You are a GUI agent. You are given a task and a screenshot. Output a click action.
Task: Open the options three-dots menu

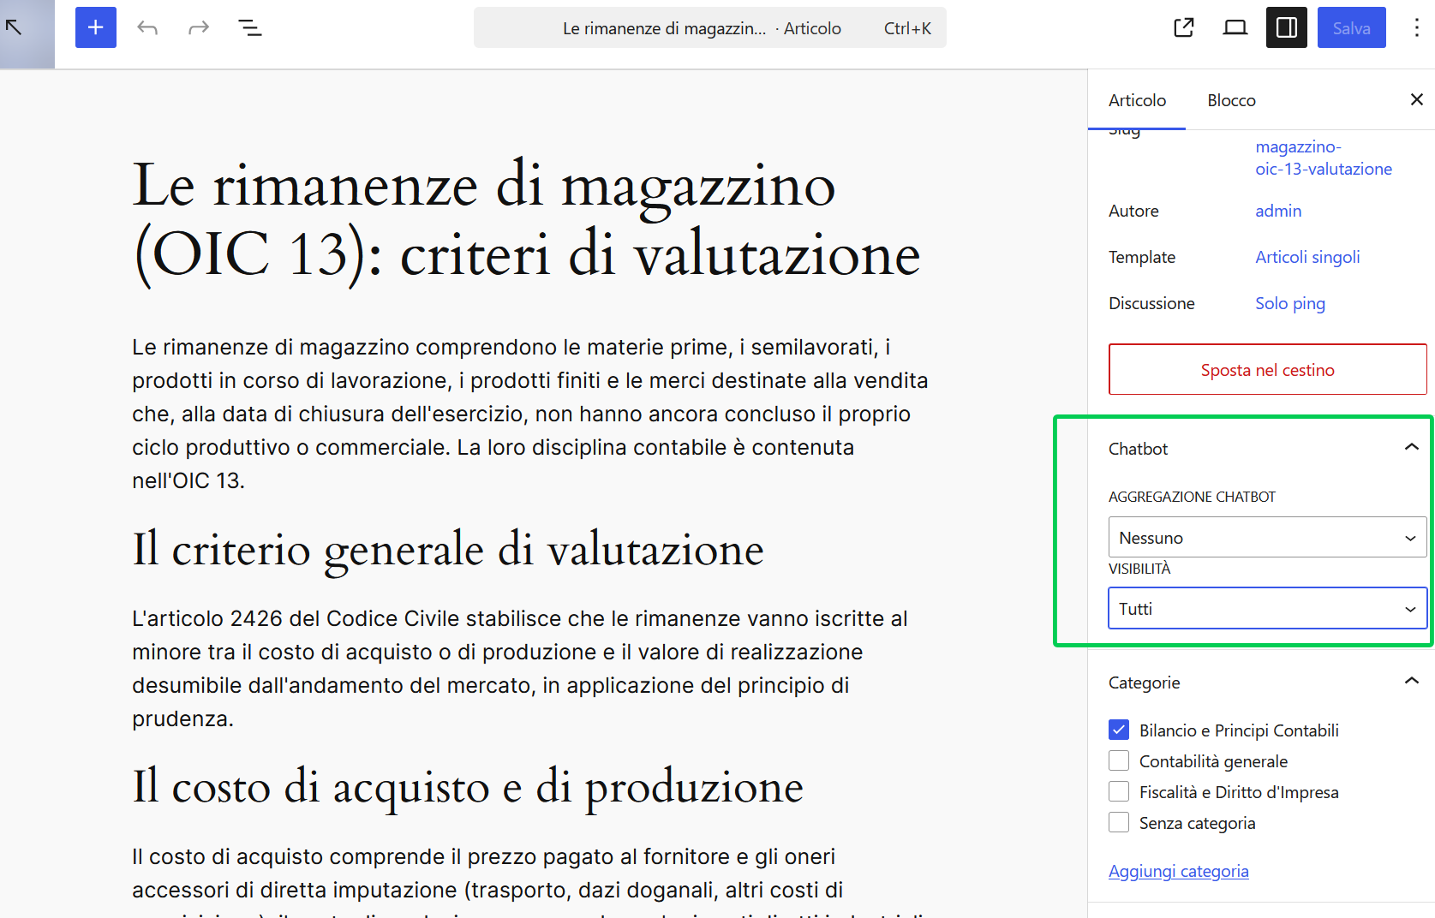tap(1417, 27)
